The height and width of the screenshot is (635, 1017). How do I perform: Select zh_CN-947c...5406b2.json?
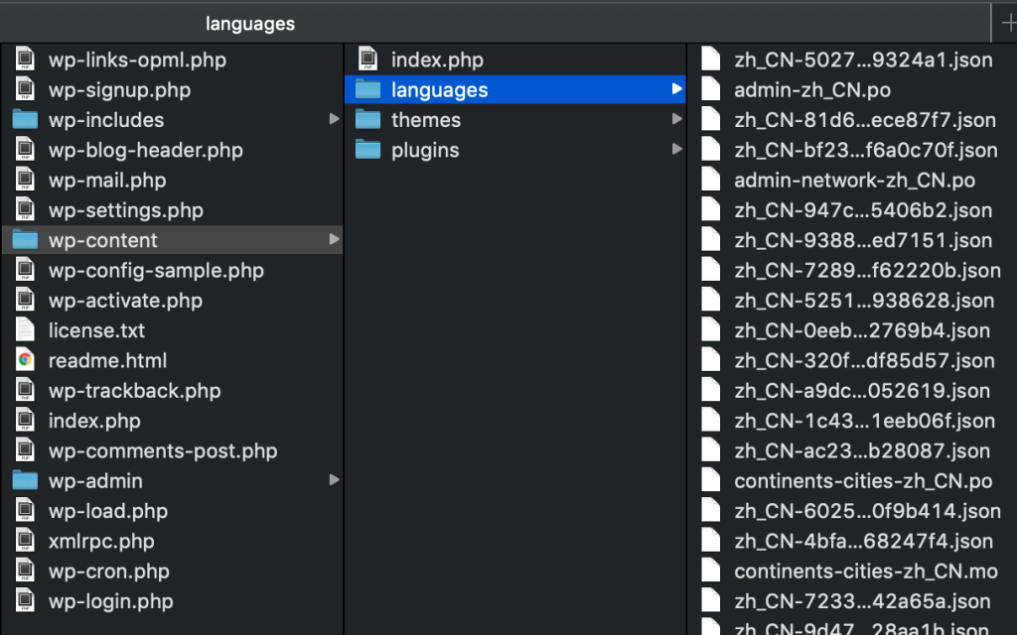[x=863, y=210]
